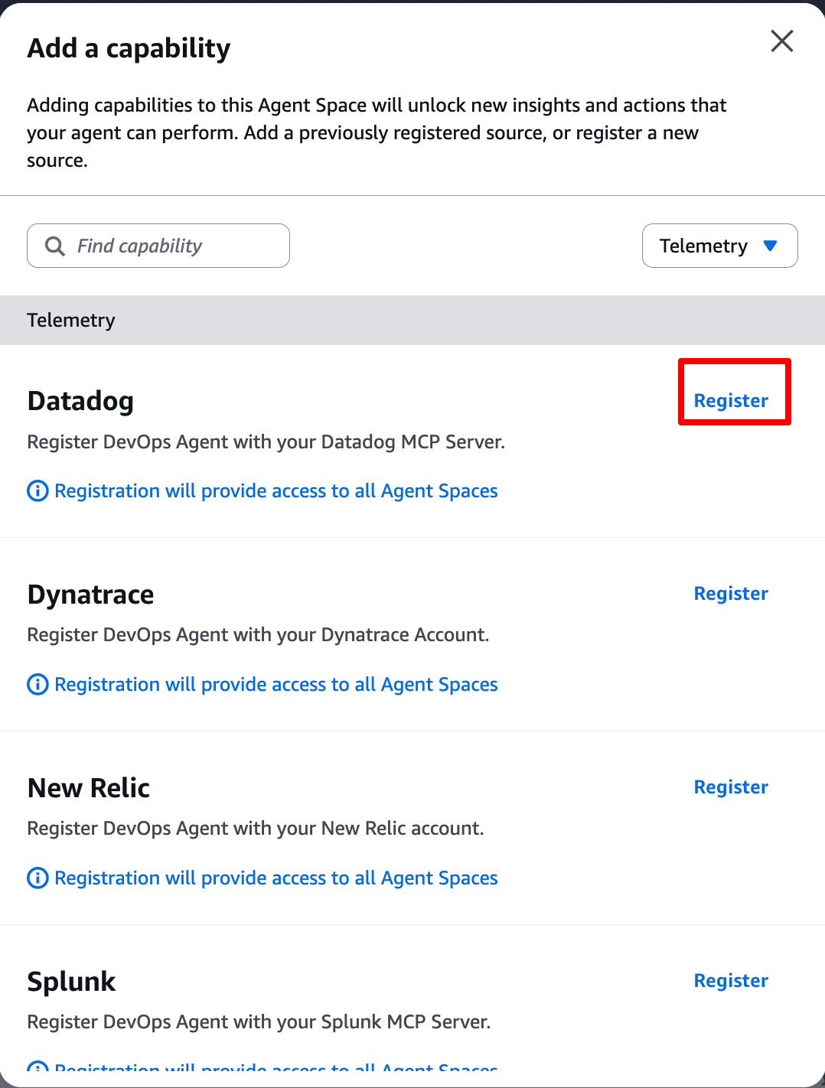Click the Splunk capability title

point(71,982)
